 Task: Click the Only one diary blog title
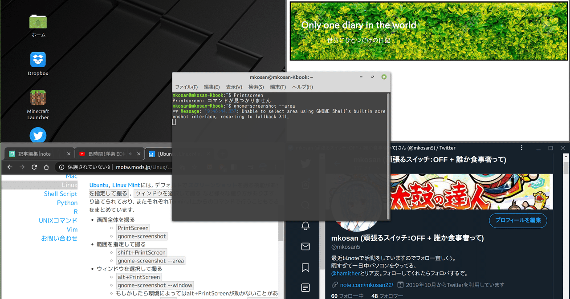click(359, 25)
